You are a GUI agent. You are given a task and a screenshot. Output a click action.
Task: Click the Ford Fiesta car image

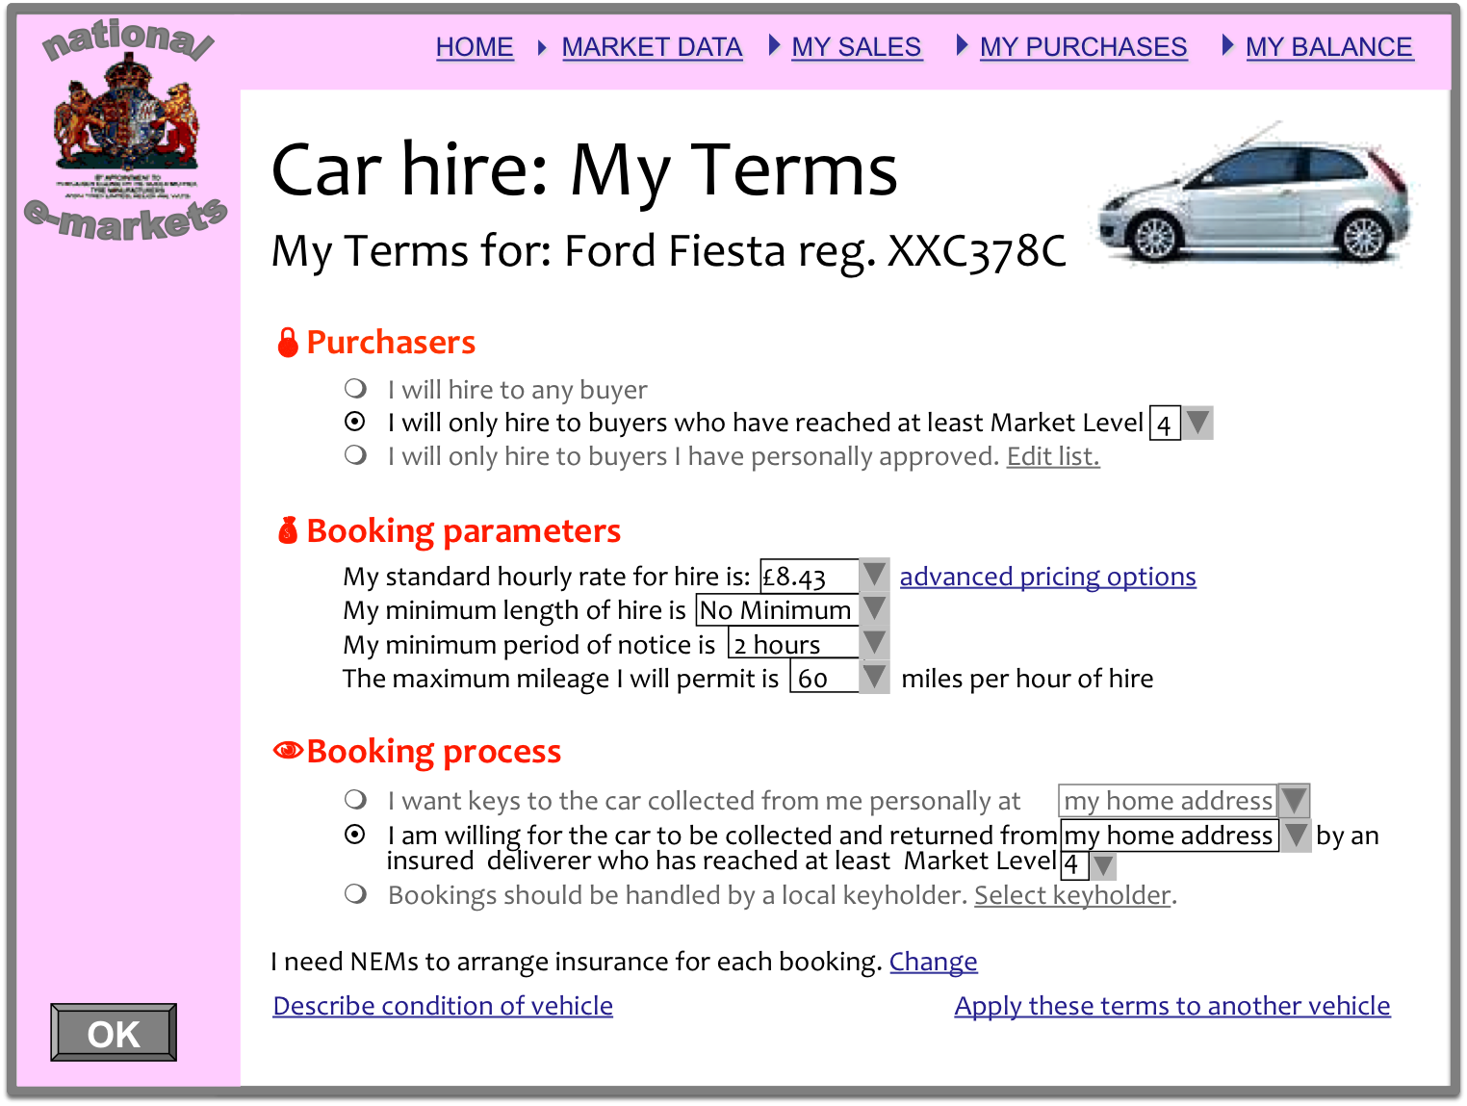point(1254,197)
